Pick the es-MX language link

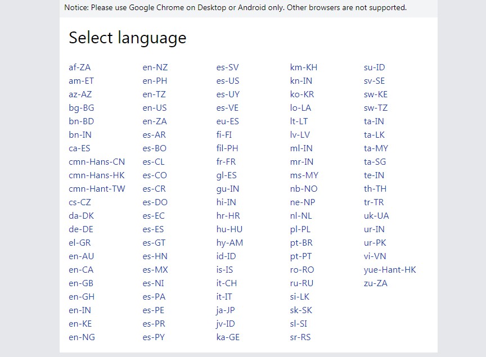click(x=155, y=270)
